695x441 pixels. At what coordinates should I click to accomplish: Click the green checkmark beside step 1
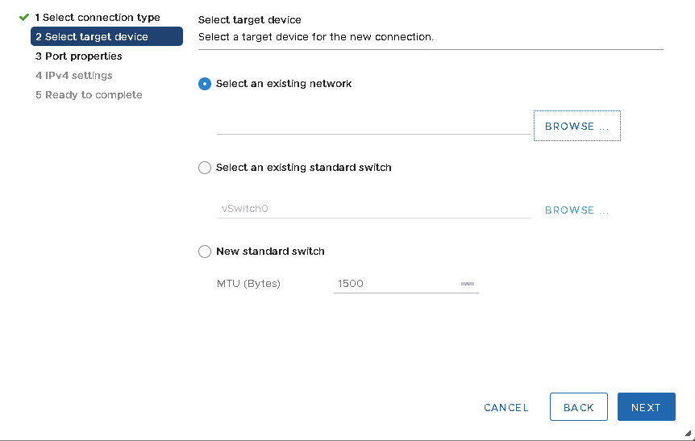(x=24, y=17)
